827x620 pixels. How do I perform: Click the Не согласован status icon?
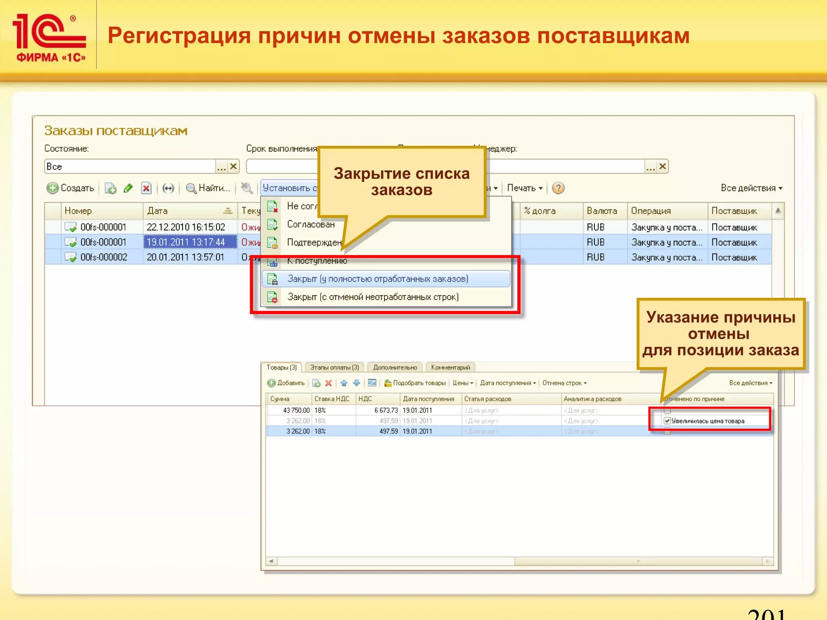pos(273,206)
